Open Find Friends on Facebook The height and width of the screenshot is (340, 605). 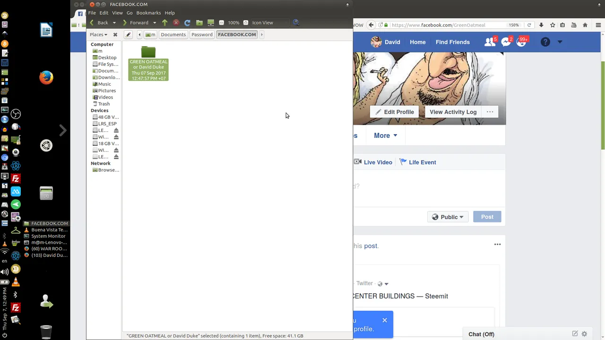(x=453, y=42)
